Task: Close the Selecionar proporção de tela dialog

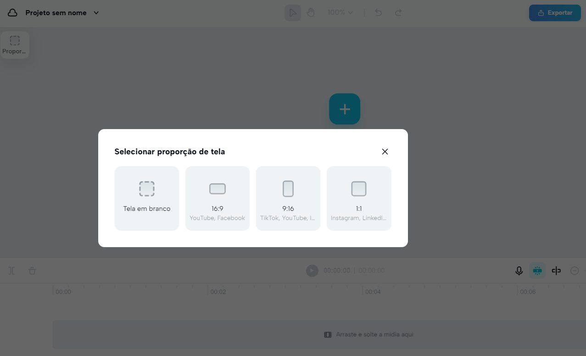Action: [x=385, y=152]
